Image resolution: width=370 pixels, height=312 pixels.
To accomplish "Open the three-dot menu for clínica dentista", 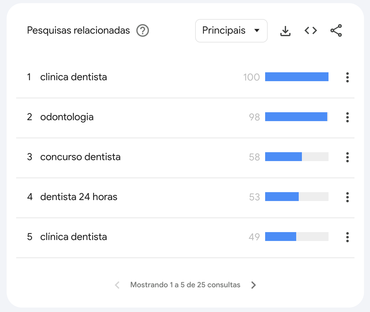I will point(348,237).
